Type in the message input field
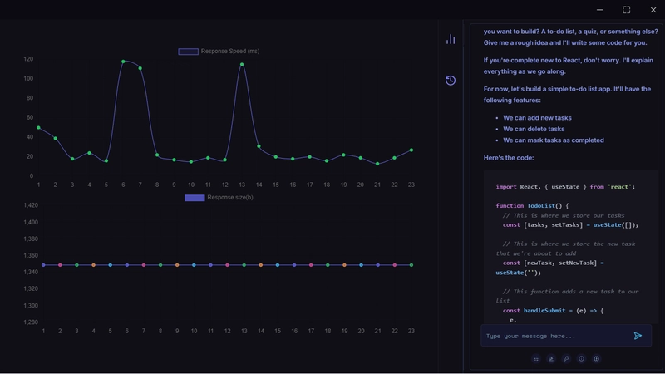 553,336
